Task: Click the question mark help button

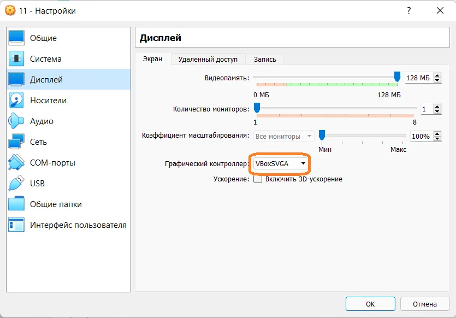Action: 409,11
